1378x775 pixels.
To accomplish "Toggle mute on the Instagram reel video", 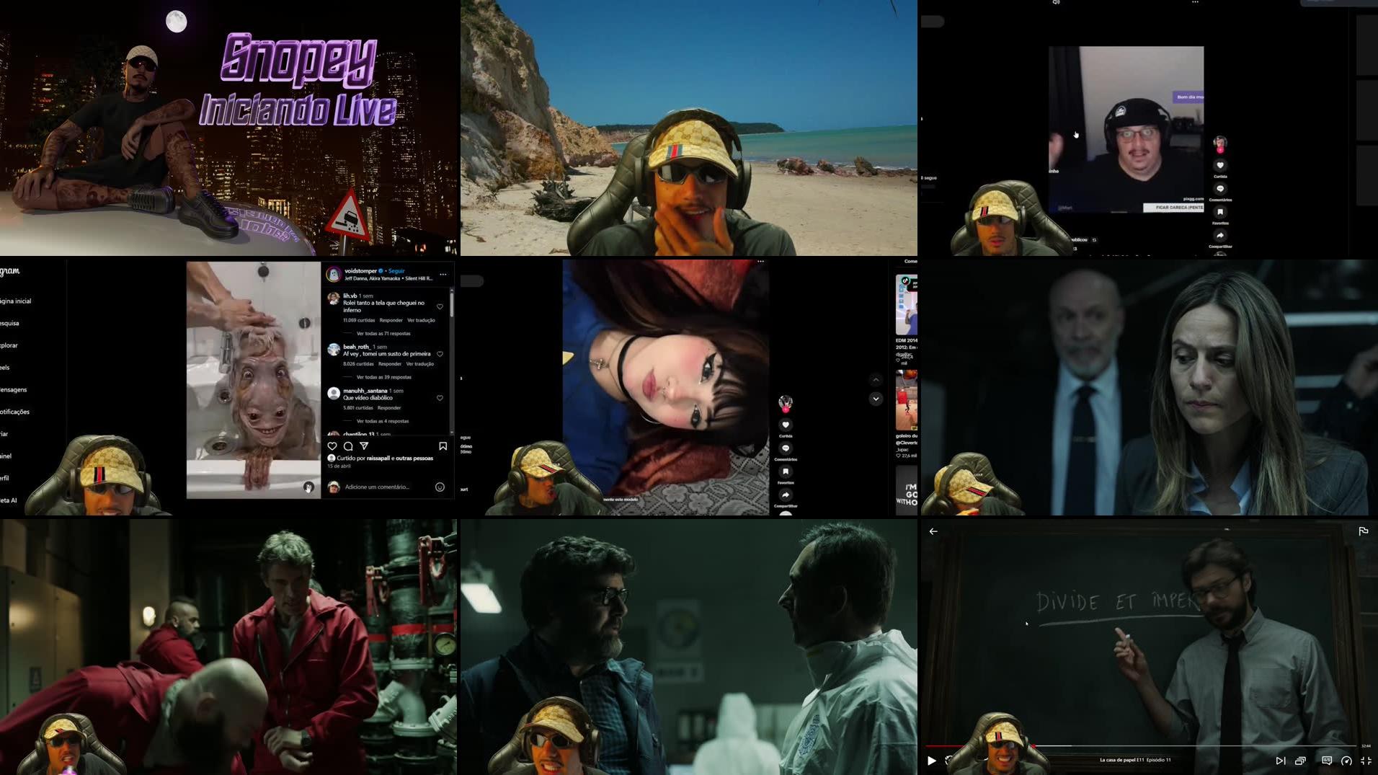I will point(308,487).
